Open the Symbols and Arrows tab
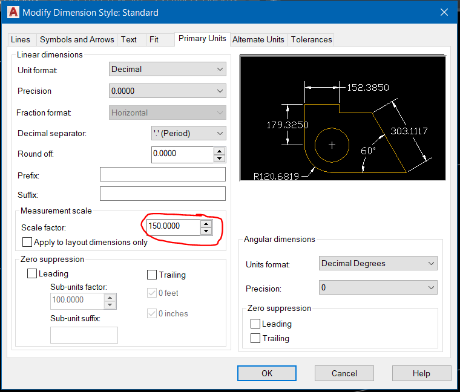Screen dimensions: 460x392 [77, 39]
